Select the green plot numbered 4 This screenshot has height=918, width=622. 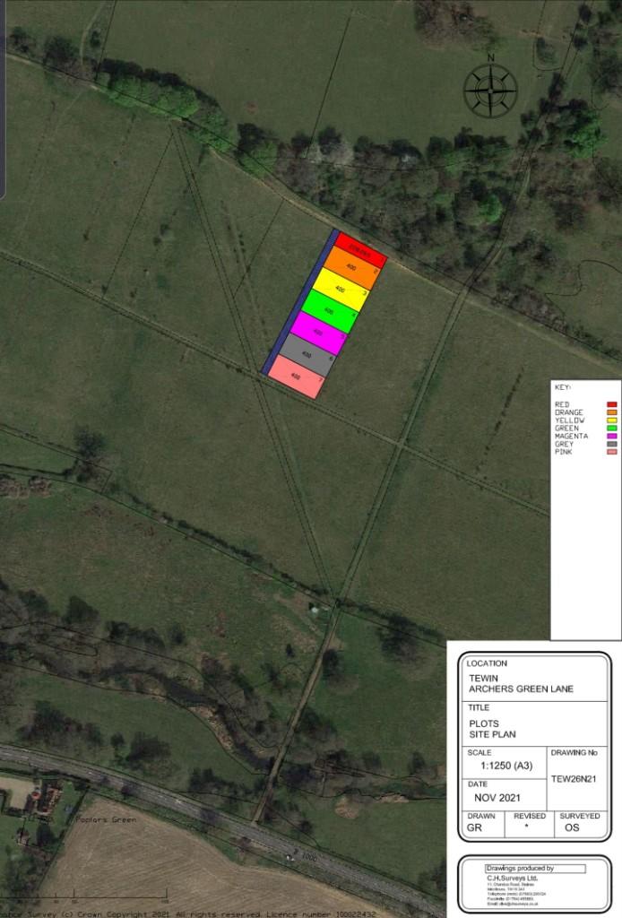(x=328, y=311)
